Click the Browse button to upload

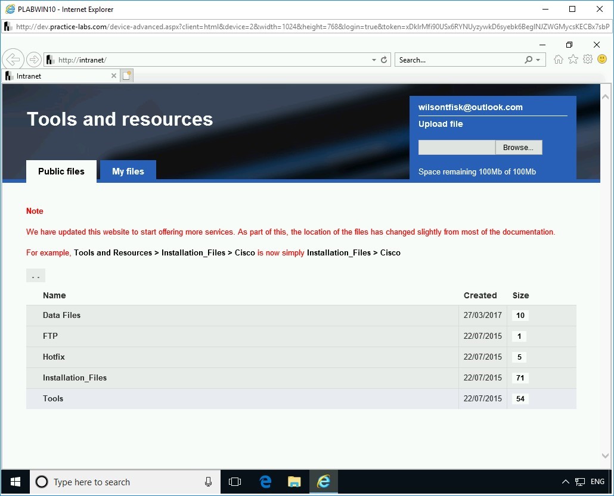click(x=518, y=147)
